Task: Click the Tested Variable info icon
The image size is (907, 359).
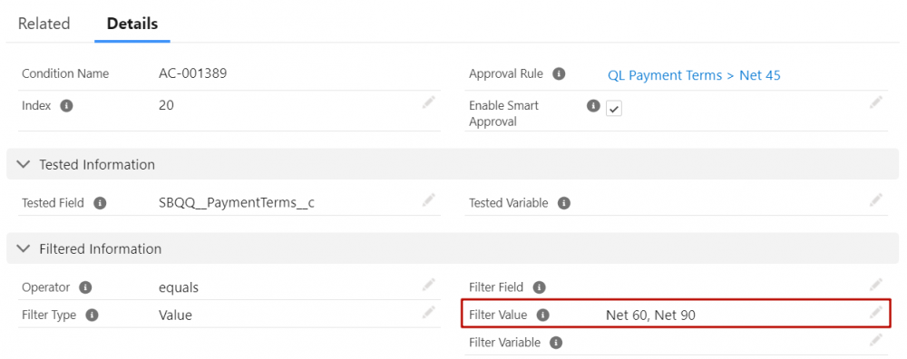Action: tap(564, 203)
